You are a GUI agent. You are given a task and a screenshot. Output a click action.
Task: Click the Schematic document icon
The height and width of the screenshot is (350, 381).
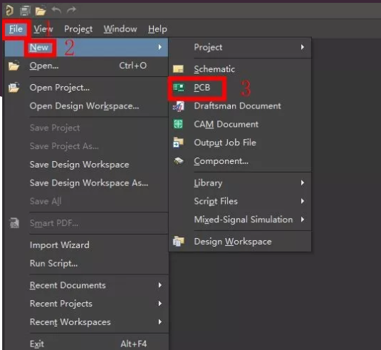[178, 69]
